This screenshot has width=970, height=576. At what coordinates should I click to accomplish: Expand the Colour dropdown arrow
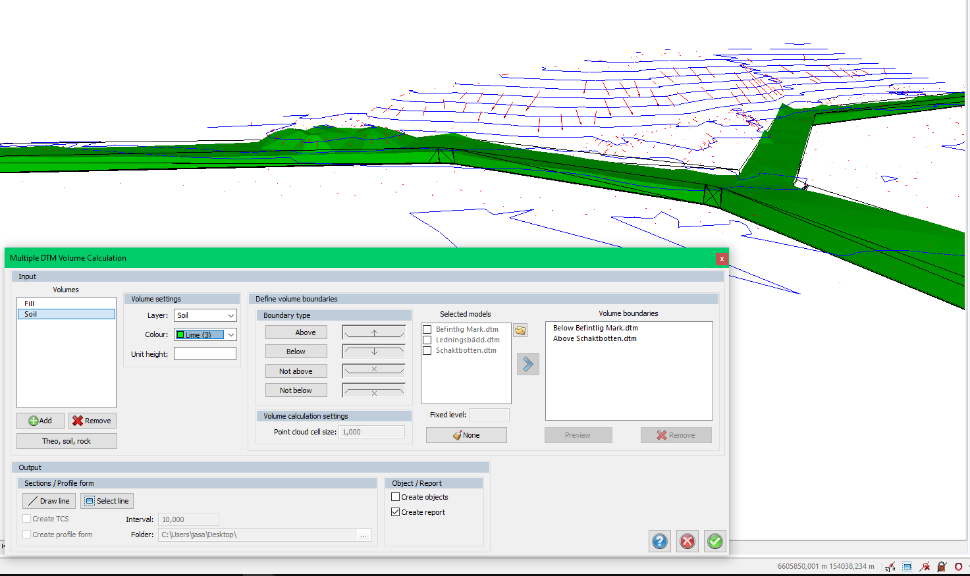(230, 334)
